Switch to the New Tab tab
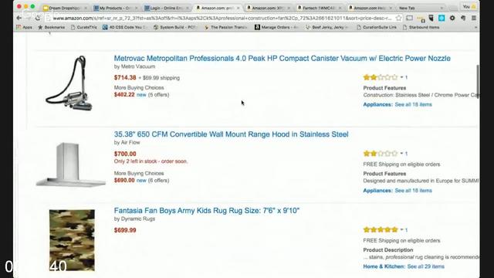This screenshot has width=494, height=278. [421, 8]
